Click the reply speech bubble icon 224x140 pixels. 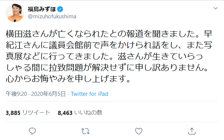(32, 131)
